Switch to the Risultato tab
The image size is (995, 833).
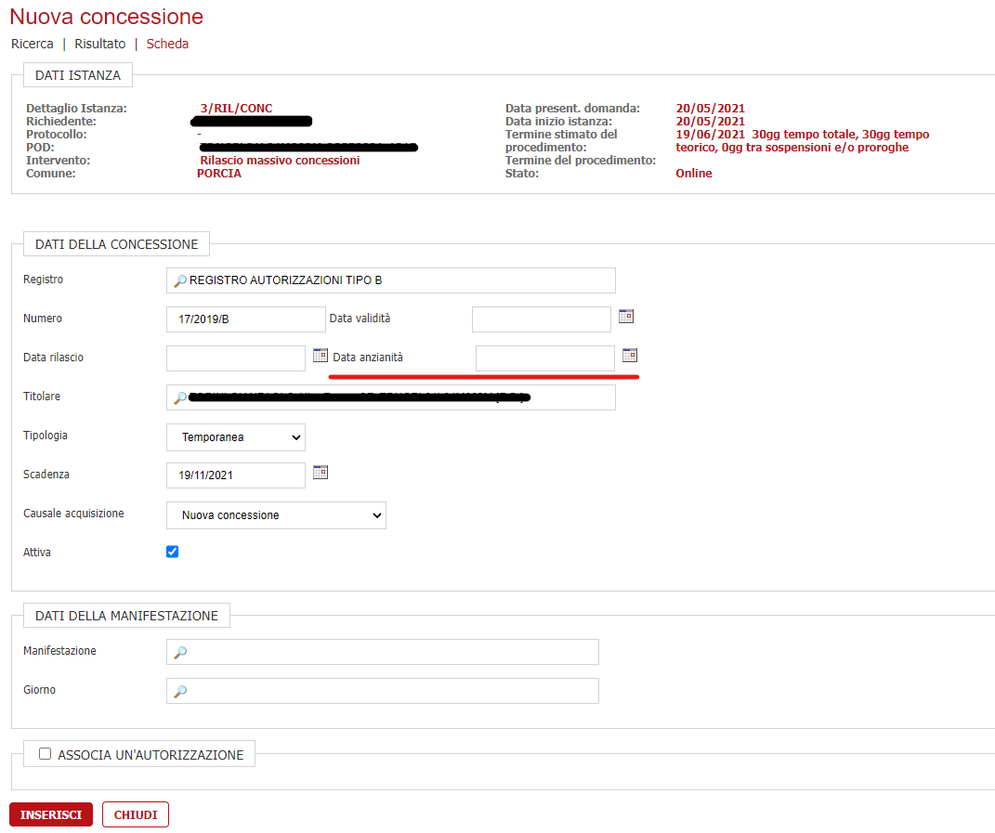coord(100,44)
